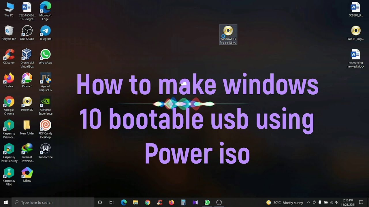
Task: Open Kaspersky Password Manager shortcut
Action: [x=9, y=129]
